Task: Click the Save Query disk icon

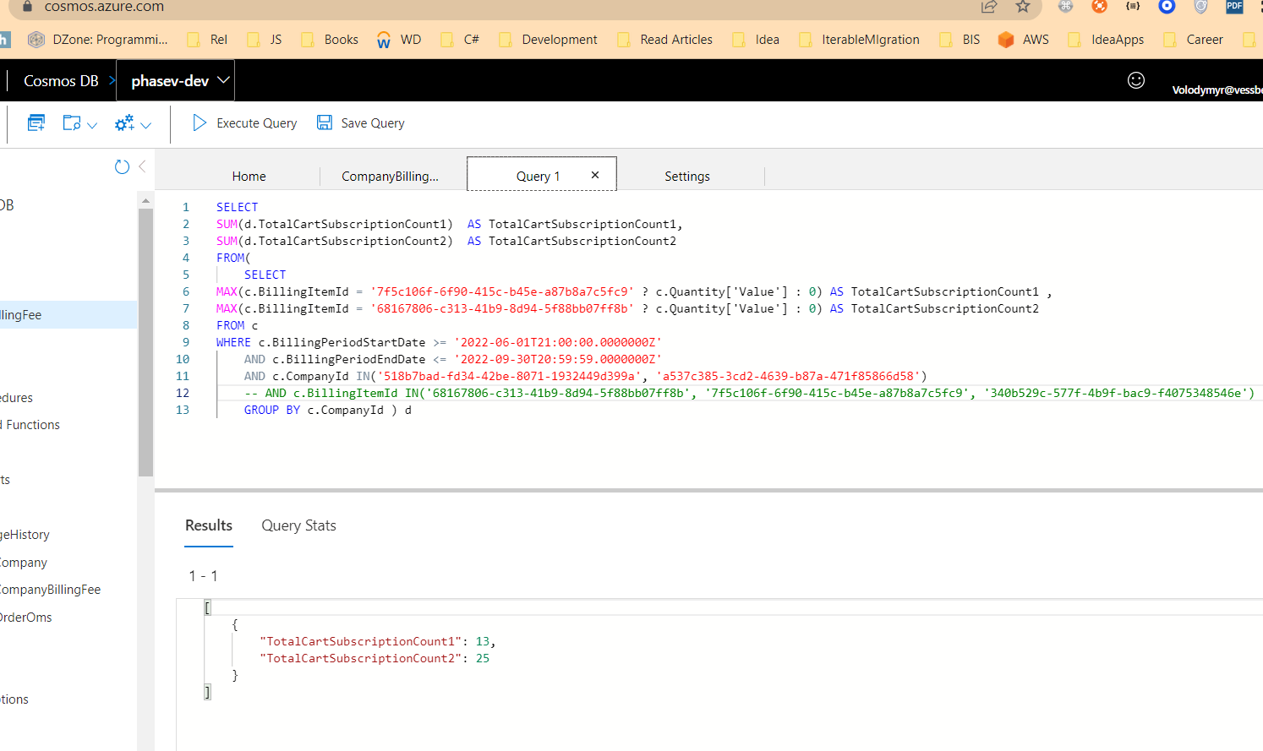Action: [325, 123]
